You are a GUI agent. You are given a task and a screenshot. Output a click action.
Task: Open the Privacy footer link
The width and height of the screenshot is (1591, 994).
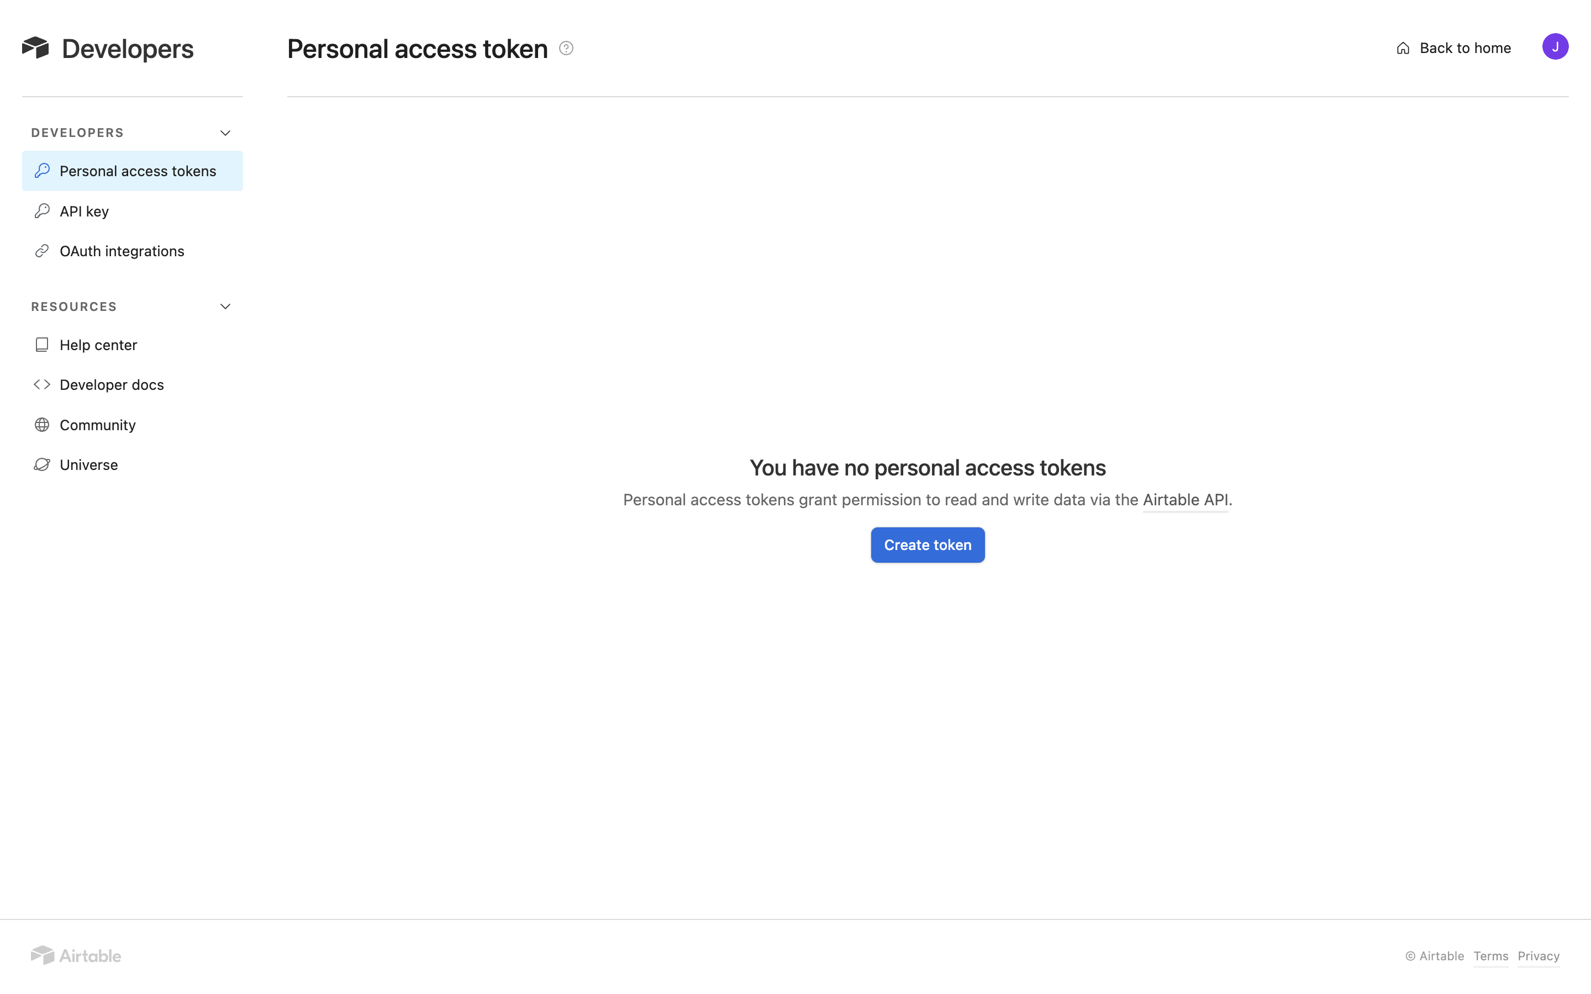pos(1538,956)
